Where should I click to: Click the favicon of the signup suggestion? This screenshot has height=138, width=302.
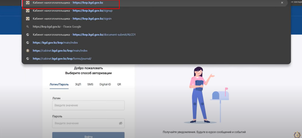pyautogui.click(x=28, y=11)
